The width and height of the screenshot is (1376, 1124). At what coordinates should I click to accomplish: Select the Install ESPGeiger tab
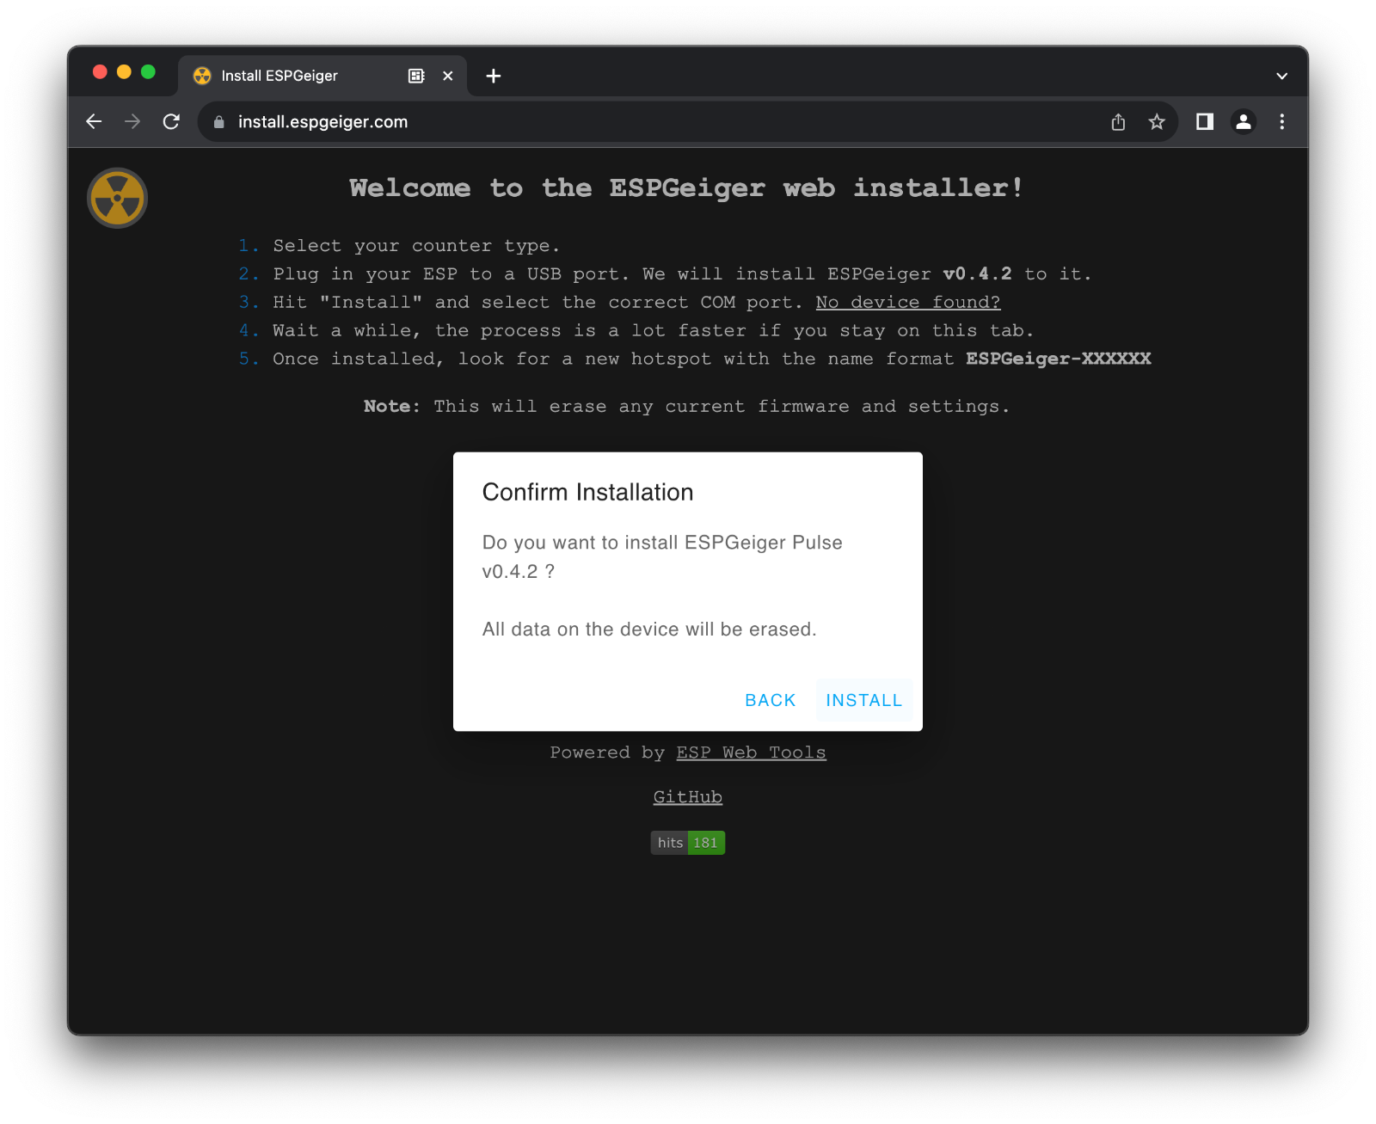(322, 76)
